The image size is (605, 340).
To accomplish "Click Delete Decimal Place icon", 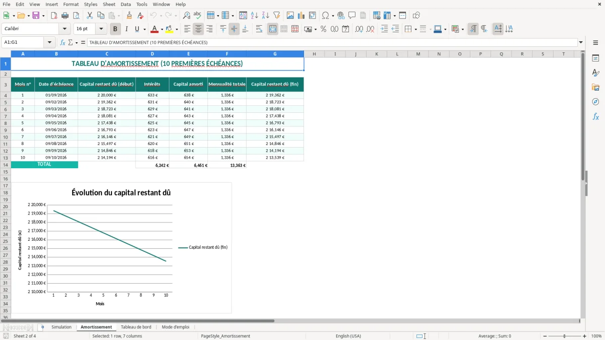I will [371, 29].
